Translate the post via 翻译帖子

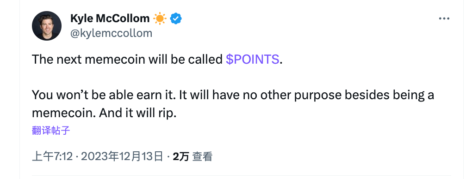point(51,131)
